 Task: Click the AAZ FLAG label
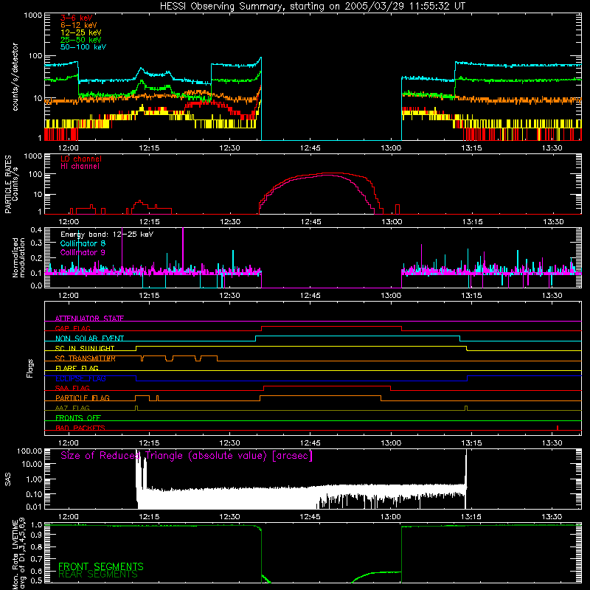pyautogui.click(x=72, y=408)
